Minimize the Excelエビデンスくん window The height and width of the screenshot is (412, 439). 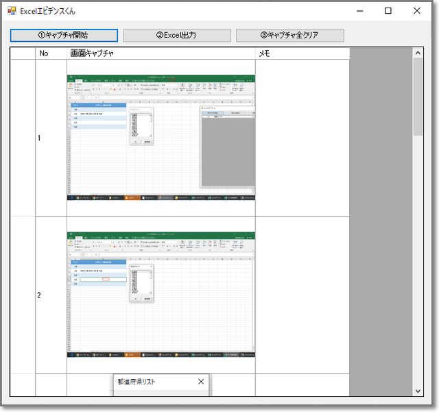[x=359, y=11]
